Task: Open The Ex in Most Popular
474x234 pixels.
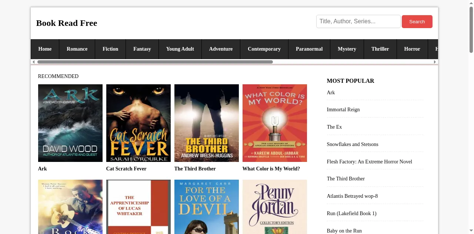Action: (334, 127)
